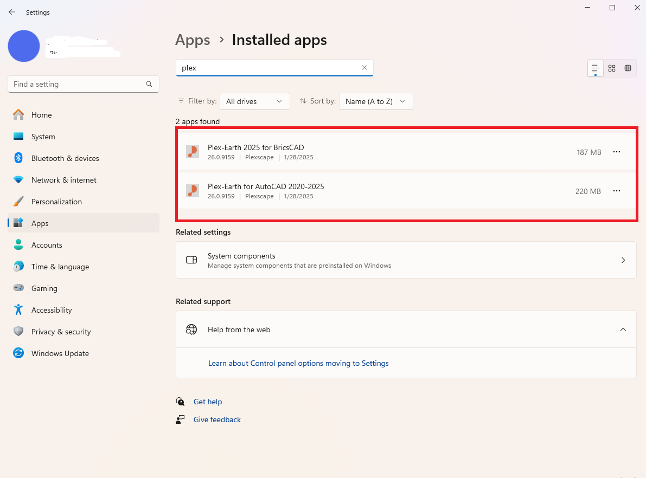Click the installed apps search field containing plex
The image size is (646, 478).
tap(274, 68)
